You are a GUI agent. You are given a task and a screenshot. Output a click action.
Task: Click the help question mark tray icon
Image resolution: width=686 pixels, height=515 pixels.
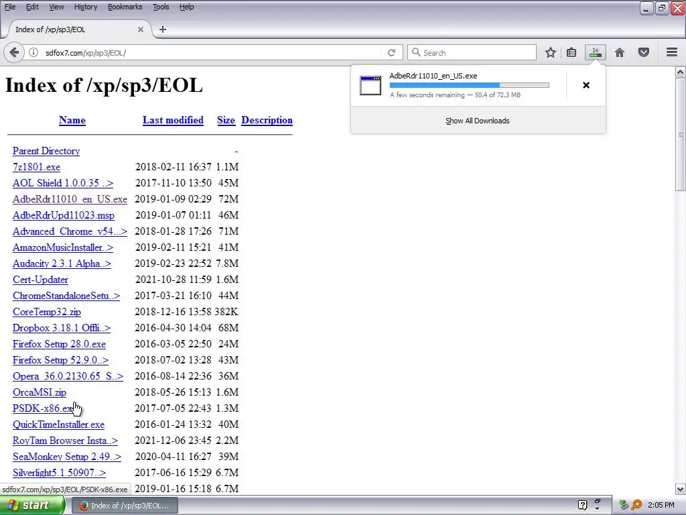coord(582,505)
